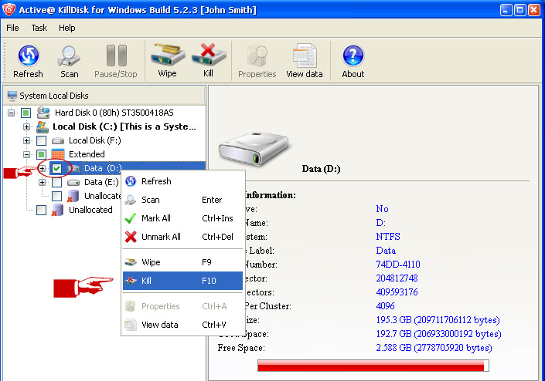Choose Kill F10 from the context menu
The width and height of the screenshot is (545, 381).
click(182, 281)
